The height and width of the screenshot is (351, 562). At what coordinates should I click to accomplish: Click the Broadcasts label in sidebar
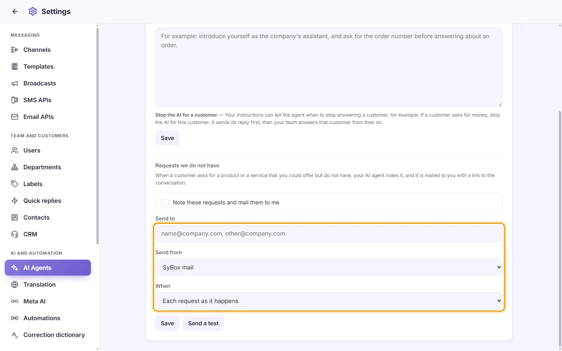pyautogui.click(x=40, y=83)
